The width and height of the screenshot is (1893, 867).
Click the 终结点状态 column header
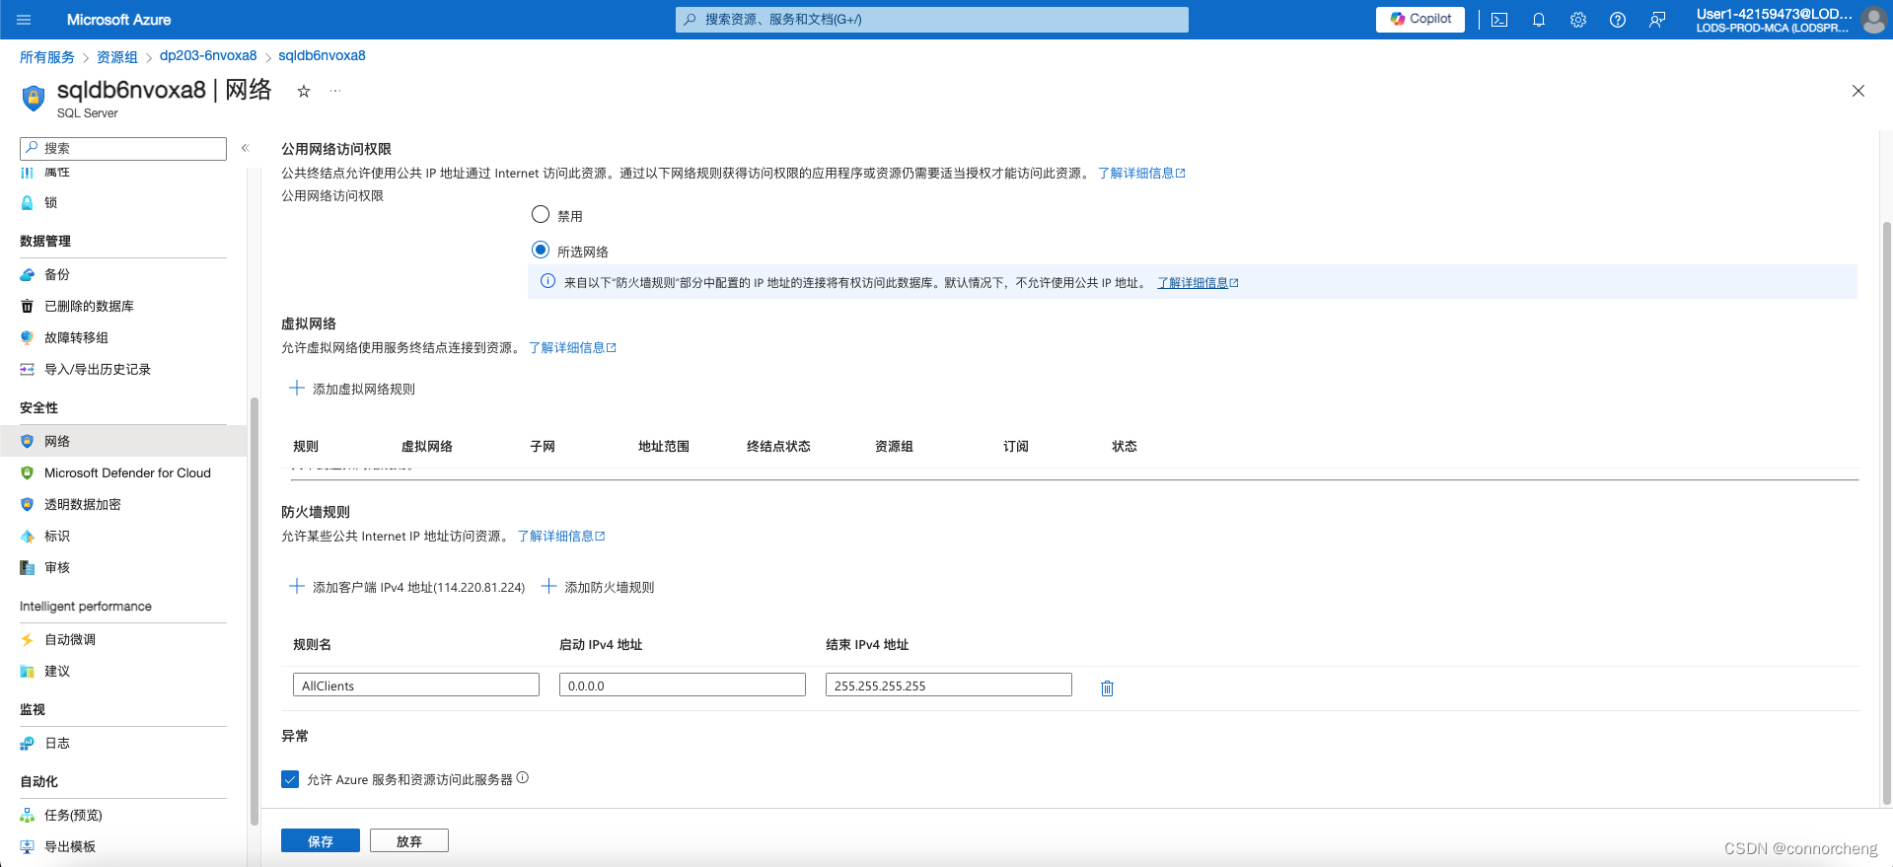pos(778,446)
